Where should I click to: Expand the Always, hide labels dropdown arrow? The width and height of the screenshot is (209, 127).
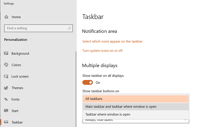click(185, 120)
